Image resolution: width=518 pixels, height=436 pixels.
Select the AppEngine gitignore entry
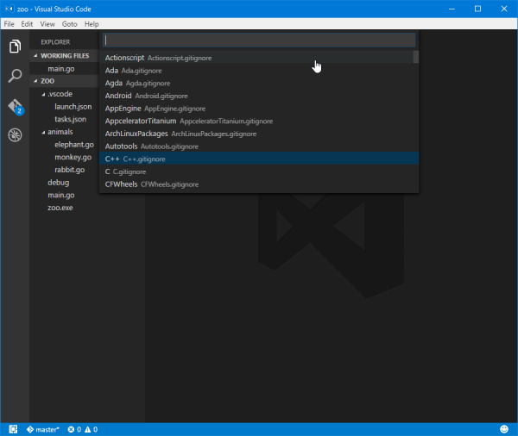click(x=259, y=109)
